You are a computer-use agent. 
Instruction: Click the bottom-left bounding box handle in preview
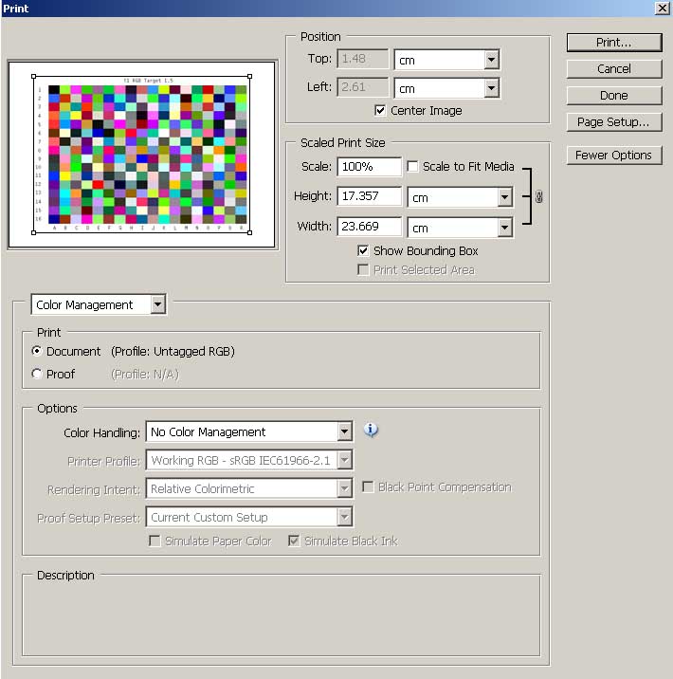pos(34,233)
